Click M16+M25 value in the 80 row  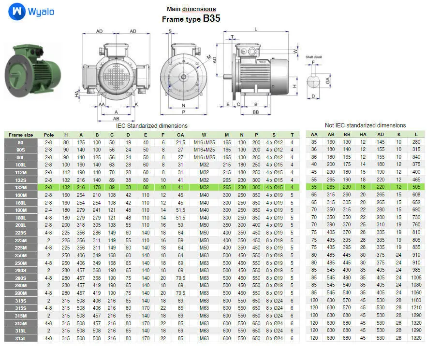(204, 142)
